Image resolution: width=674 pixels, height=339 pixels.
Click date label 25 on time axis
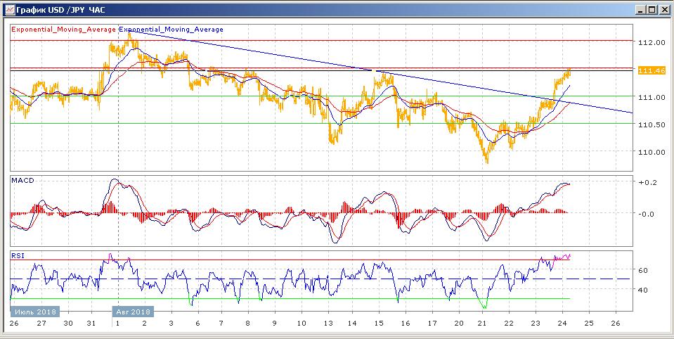[588, 324]
